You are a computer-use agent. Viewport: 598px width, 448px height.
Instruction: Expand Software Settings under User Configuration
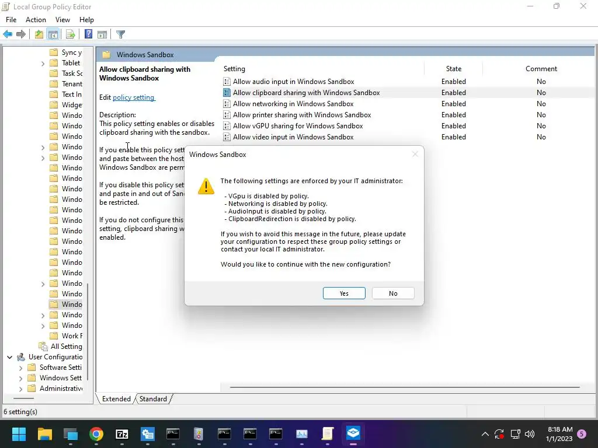pos(21,367)
